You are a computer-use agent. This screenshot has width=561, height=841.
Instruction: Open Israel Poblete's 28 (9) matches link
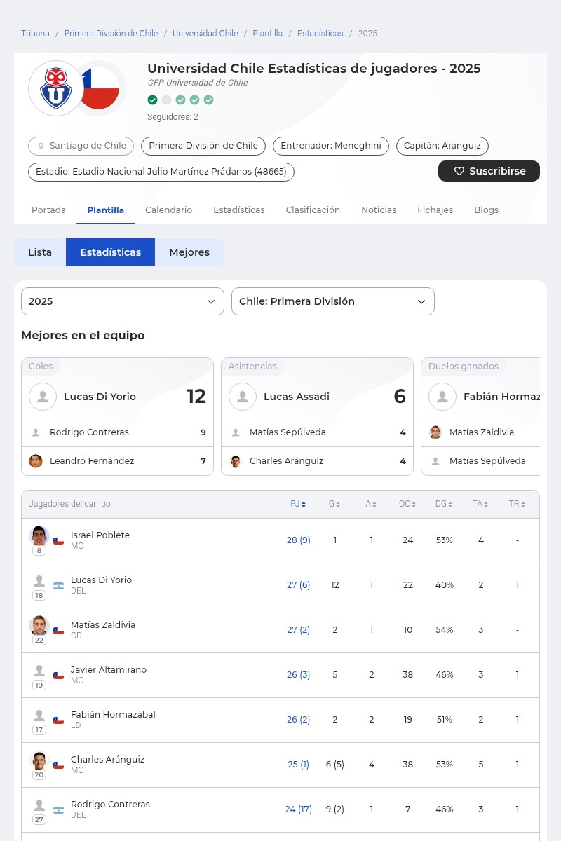[x=299, y=540]
